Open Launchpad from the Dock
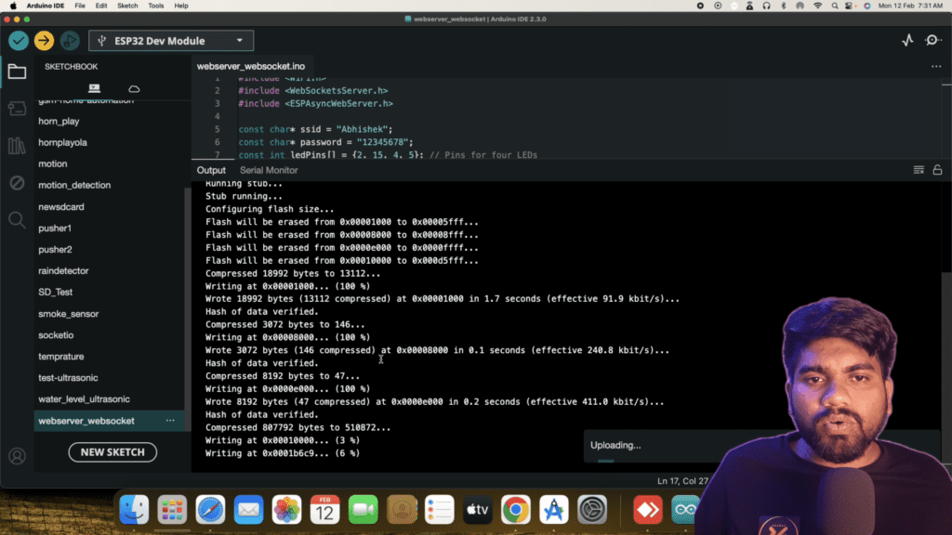 [x=172, y=509]
